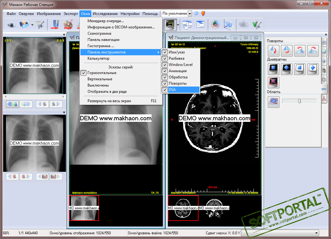Click the green checkmark toolbar icon
Screen dimensions: 331x239
tap(257, 25)
